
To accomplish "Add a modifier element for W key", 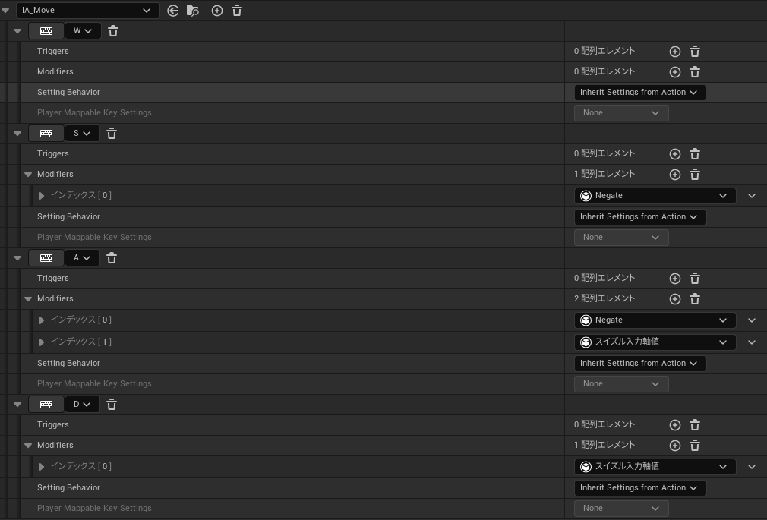I will [675, 72].
